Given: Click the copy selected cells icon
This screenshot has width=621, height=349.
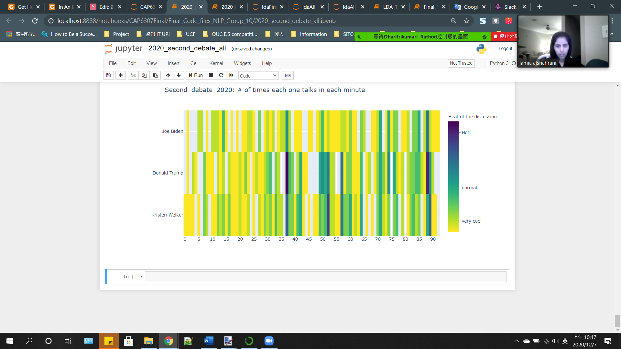Looking at the screenshot, I should [x=144, y=75].
